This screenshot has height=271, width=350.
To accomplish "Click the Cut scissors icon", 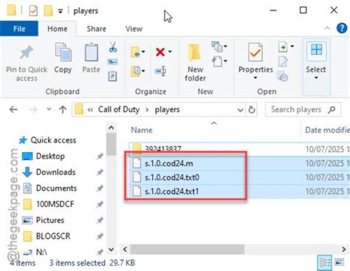I will 113,48.
